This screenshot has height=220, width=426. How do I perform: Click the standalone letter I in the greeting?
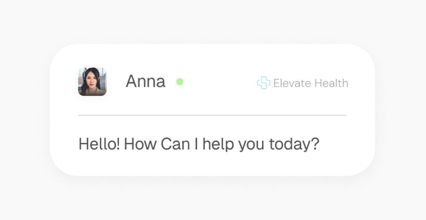(x=196, y=144)
